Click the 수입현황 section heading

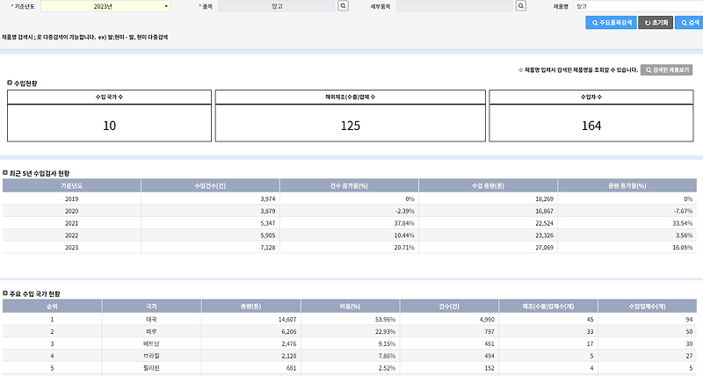point(25,83)
